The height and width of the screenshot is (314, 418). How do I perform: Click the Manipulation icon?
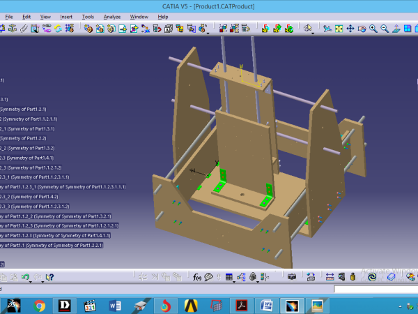tap(223, 29)
